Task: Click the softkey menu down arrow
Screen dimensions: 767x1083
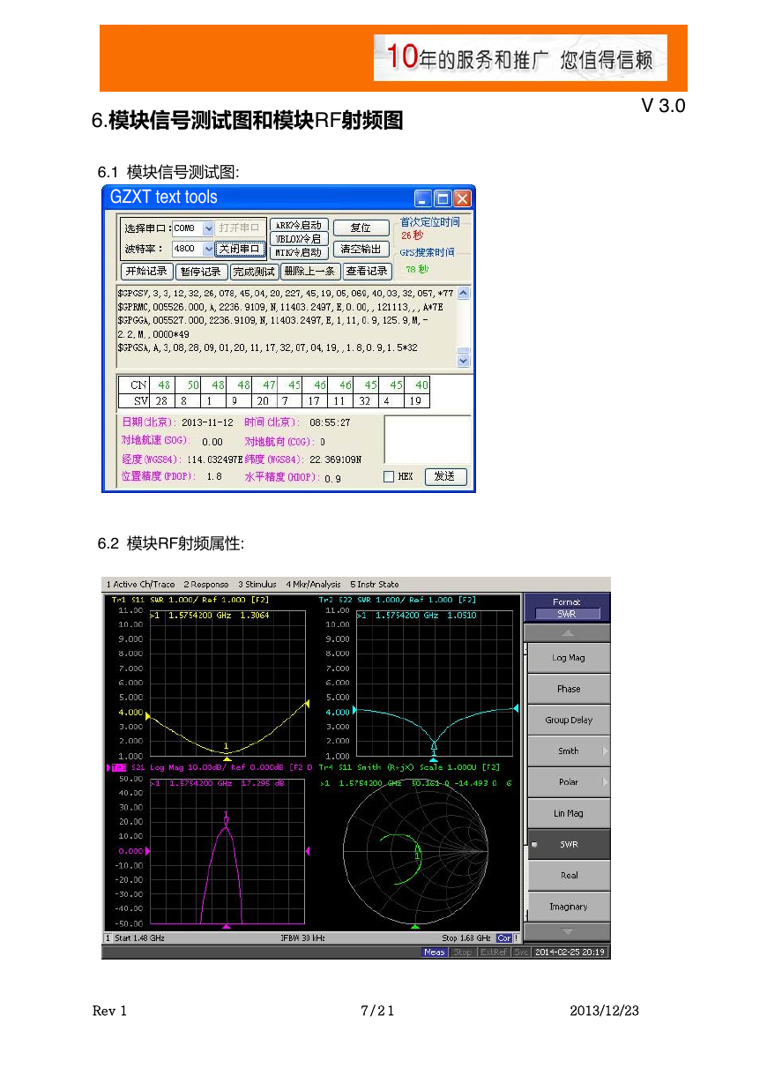Action: [567, 931]
